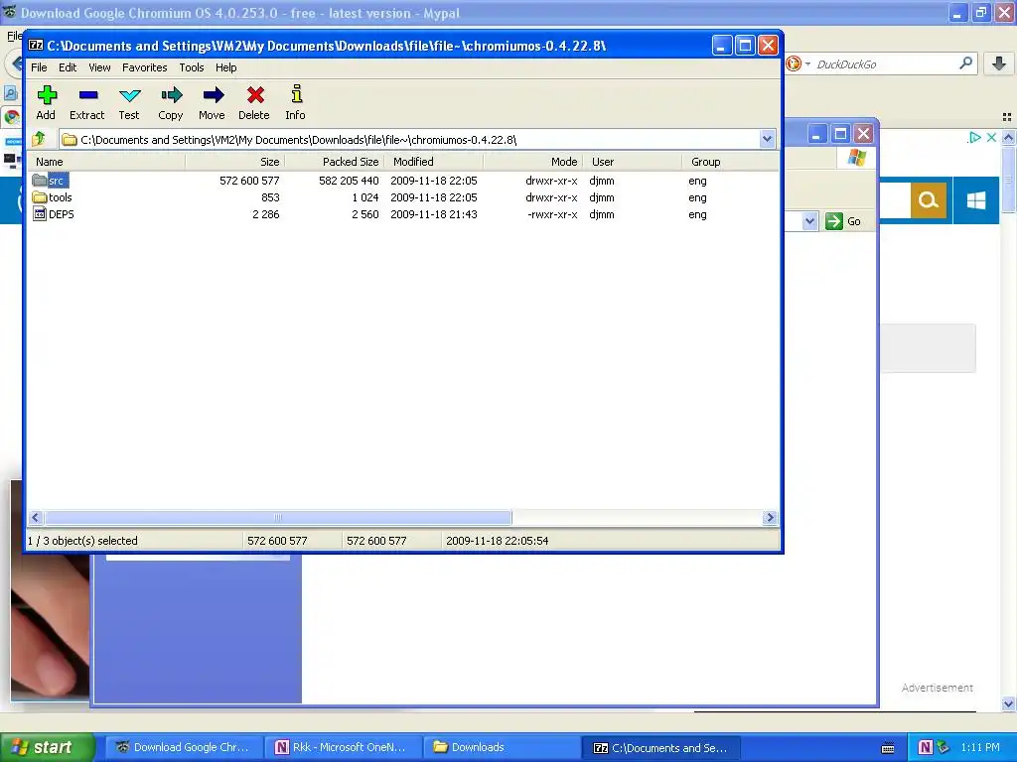Click the orange search button on webpage
The width and height of the screenshot is (1017, 762).
point(929,200)
